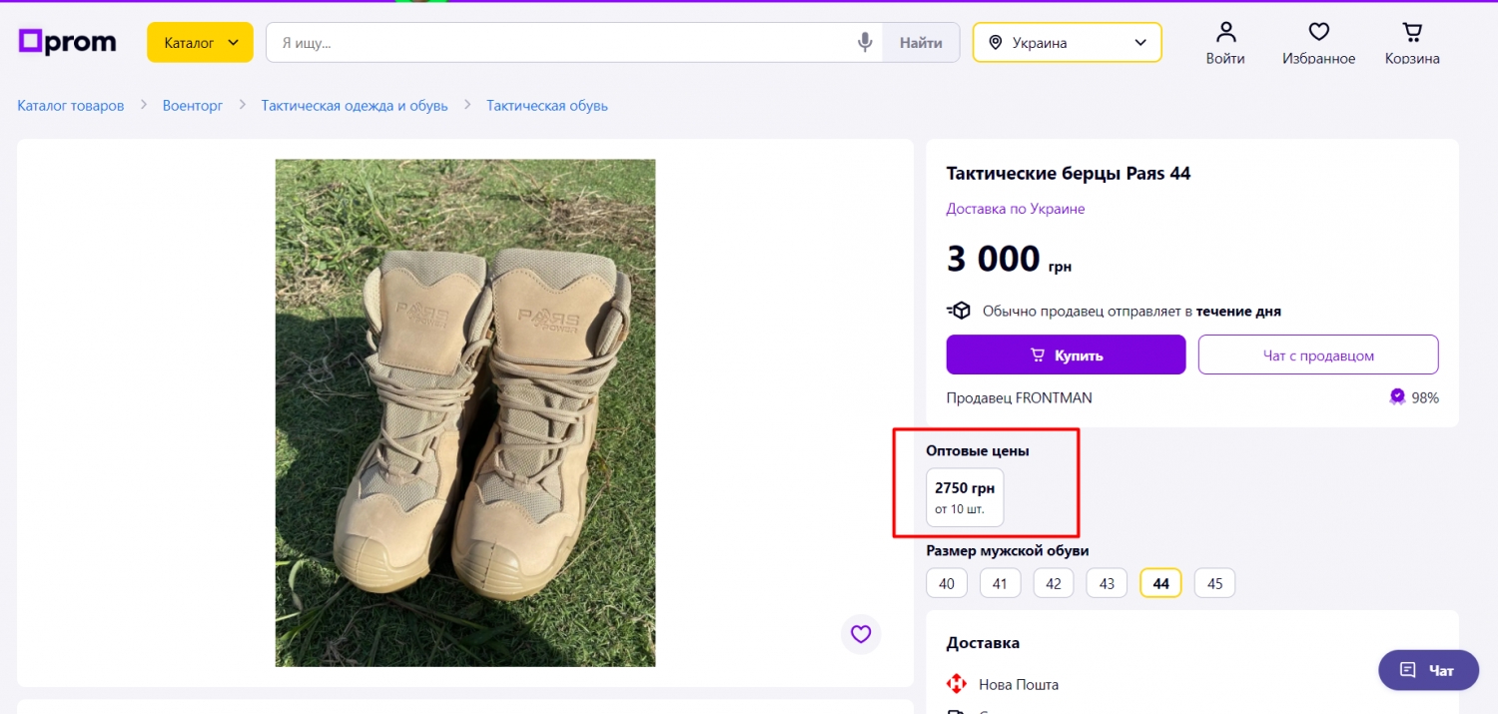Image resolution: width=1498 pixels, height=714 pixels.
Task: Click the seller rating badge 98%
Action: click(x=1414, y=397)
